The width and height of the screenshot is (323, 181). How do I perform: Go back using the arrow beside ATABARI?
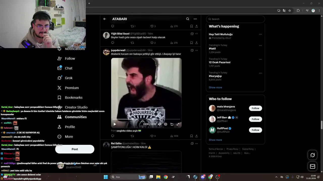point(104,19)
